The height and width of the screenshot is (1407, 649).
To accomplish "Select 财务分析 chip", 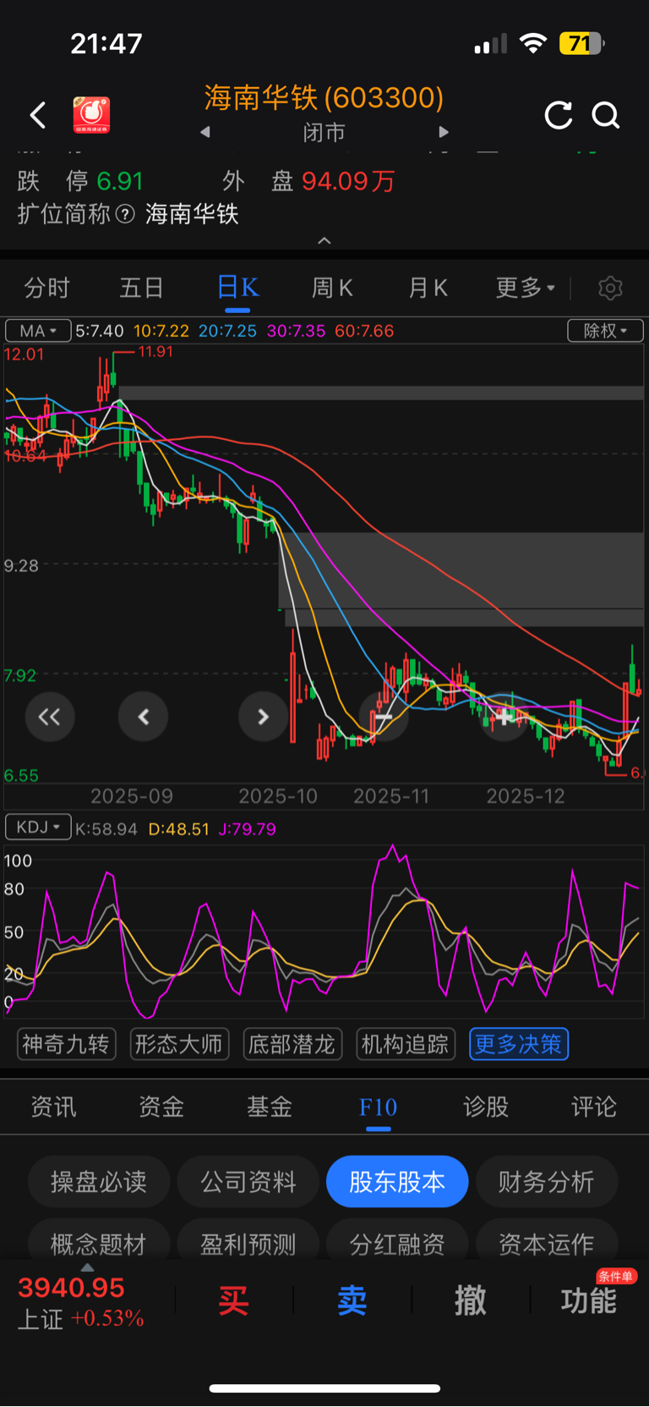I will (547, 1182).
